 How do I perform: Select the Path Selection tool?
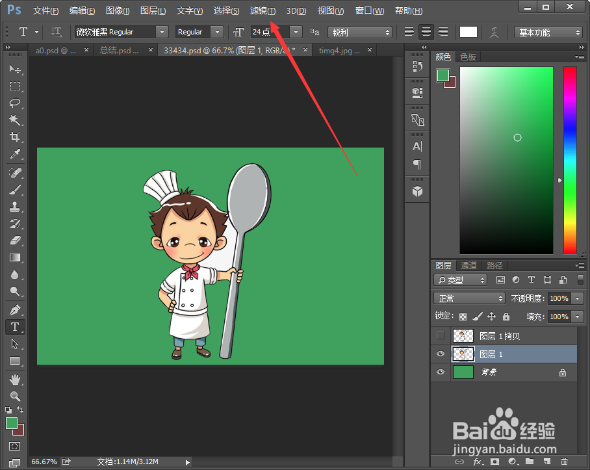click(15, 344)
